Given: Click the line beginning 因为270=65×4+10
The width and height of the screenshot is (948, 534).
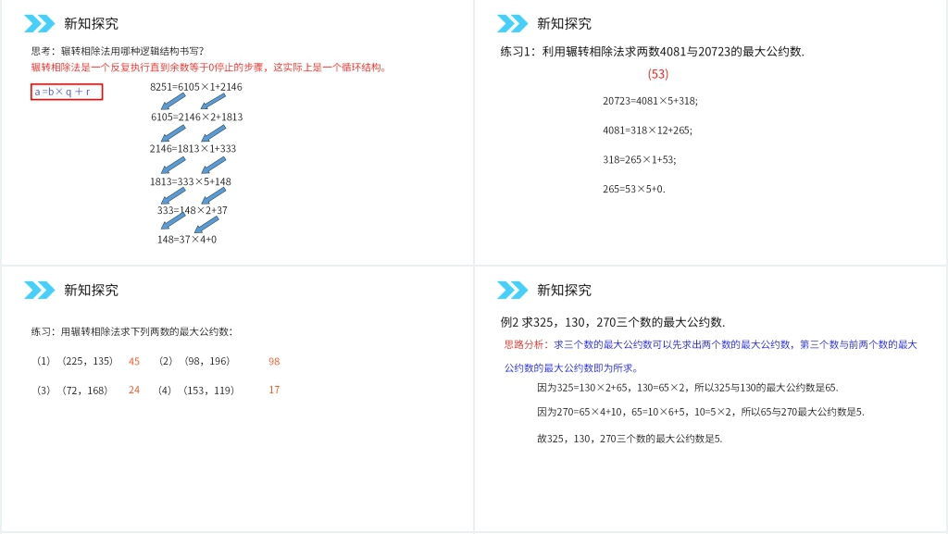Looking at the screenshot, I should tap(701, 412).
